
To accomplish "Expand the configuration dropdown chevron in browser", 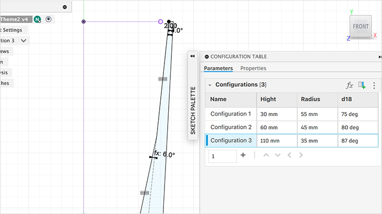I will click(x=24, y=41).
